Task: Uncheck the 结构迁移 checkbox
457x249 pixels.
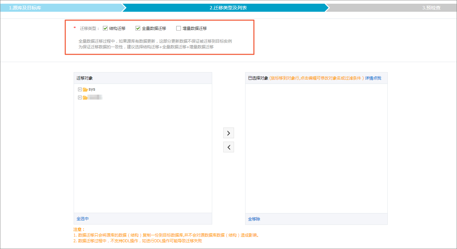Action: [x=105, y=29]
